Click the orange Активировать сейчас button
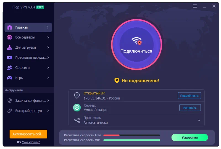 (28, 134)
